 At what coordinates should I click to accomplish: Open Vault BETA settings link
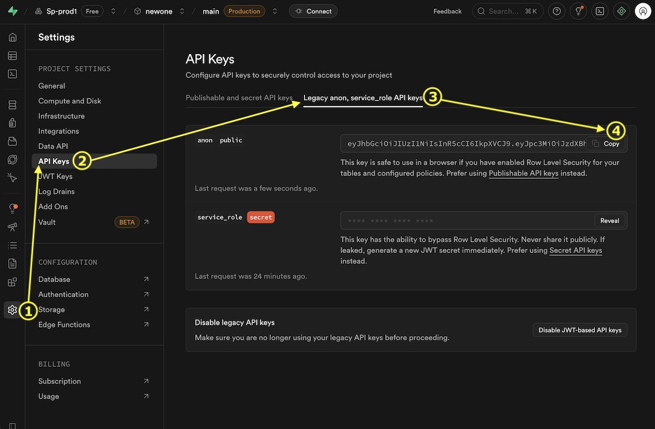(x=94, y=222)
